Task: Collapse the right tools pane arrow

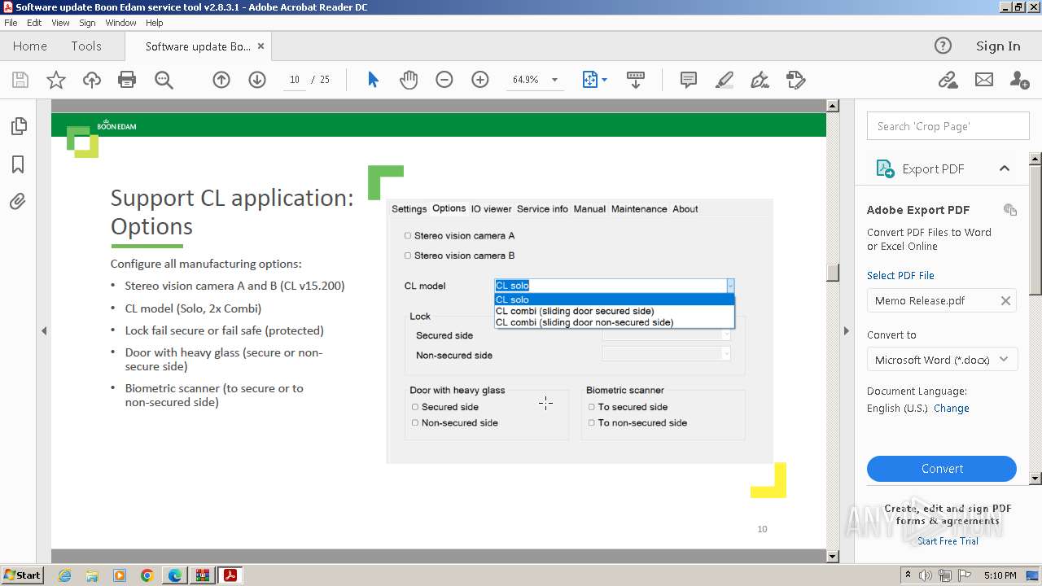Action: tap(846, 330)
